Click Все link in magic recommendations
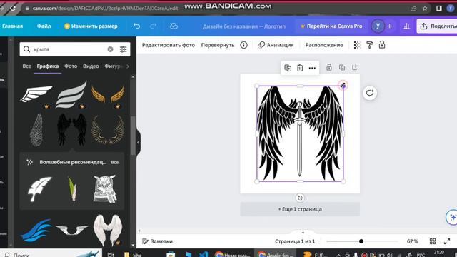 pos(115,162)
